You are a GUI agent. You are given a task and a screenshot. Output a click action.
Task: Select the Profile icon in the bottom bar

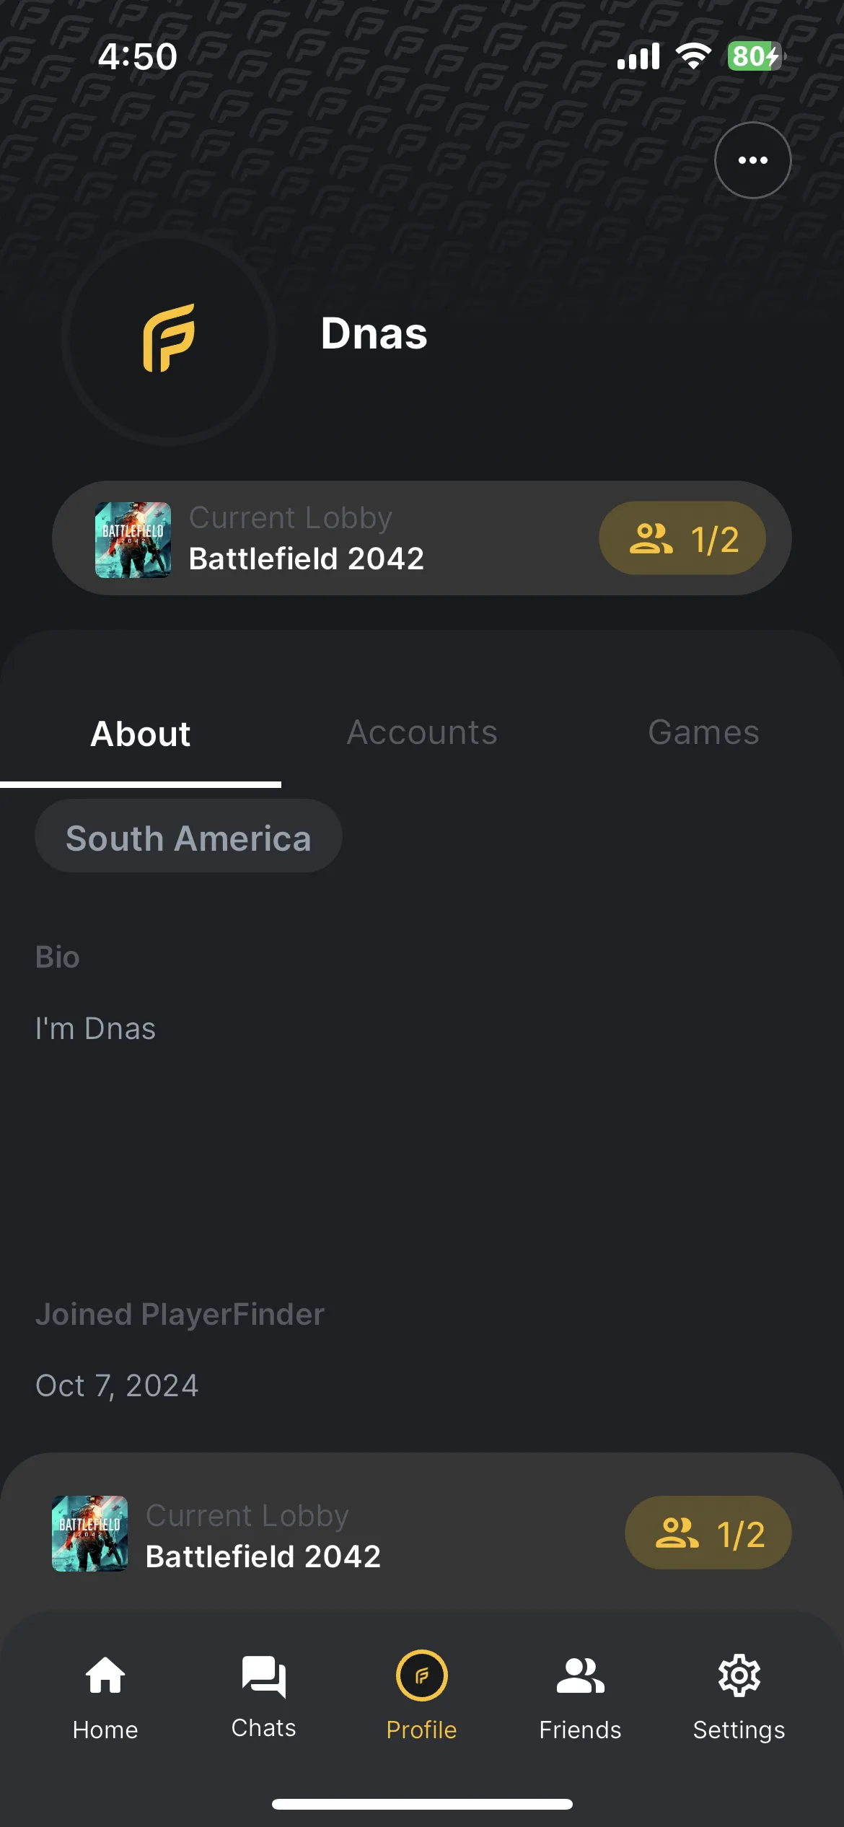click(422, 1675)
